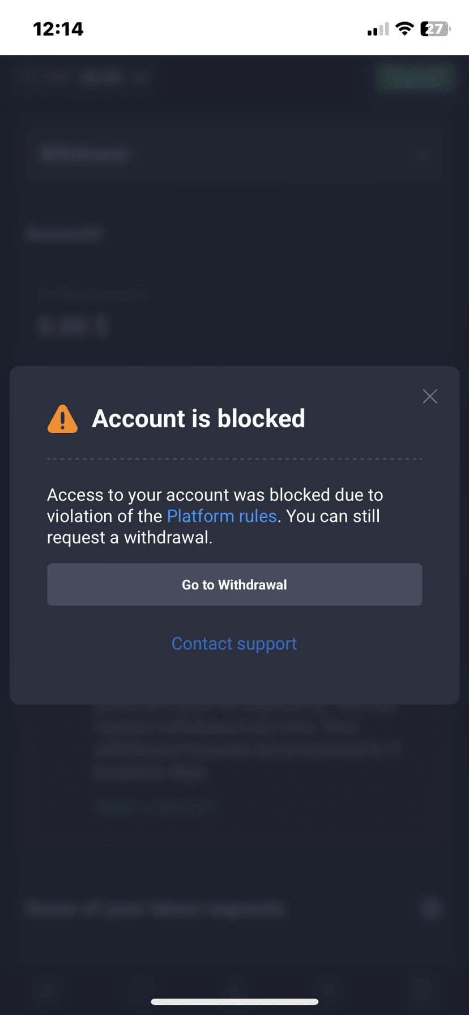Image resolution: width=469 pixels, height=1015 pixels.
Task: Tap the Wi-Fi status icon
Action: click(x=404, y=29)
